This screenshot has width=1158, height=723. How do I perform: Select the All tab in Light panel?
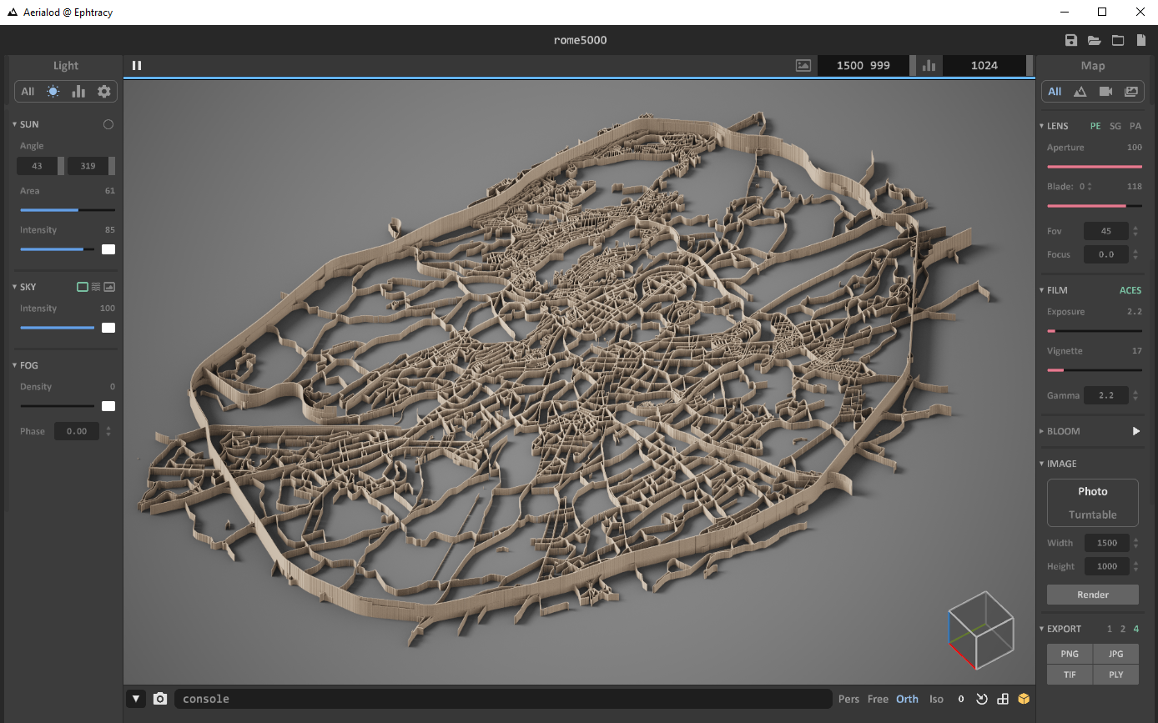pos(28,92)
